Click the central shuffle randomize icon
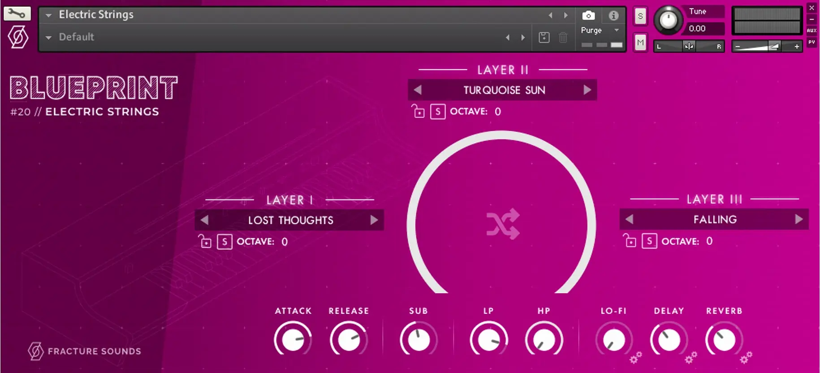 pyautogui.click(x=503, y=224)
